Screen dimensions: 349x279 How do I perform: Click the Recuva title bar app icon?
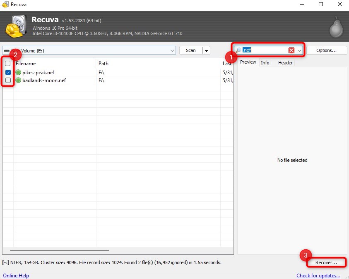pyautogui.click(x=5, y=4)
